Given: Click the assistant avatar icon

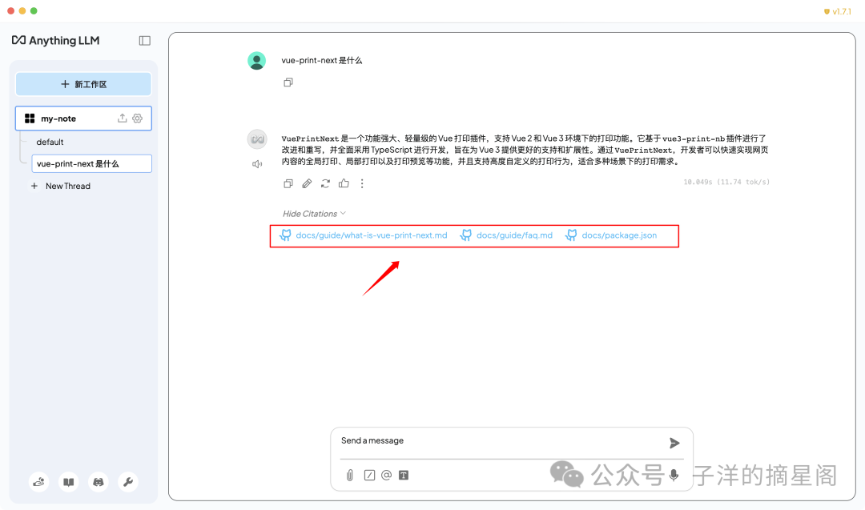Looking at the screenshot, I should point(257,139).
